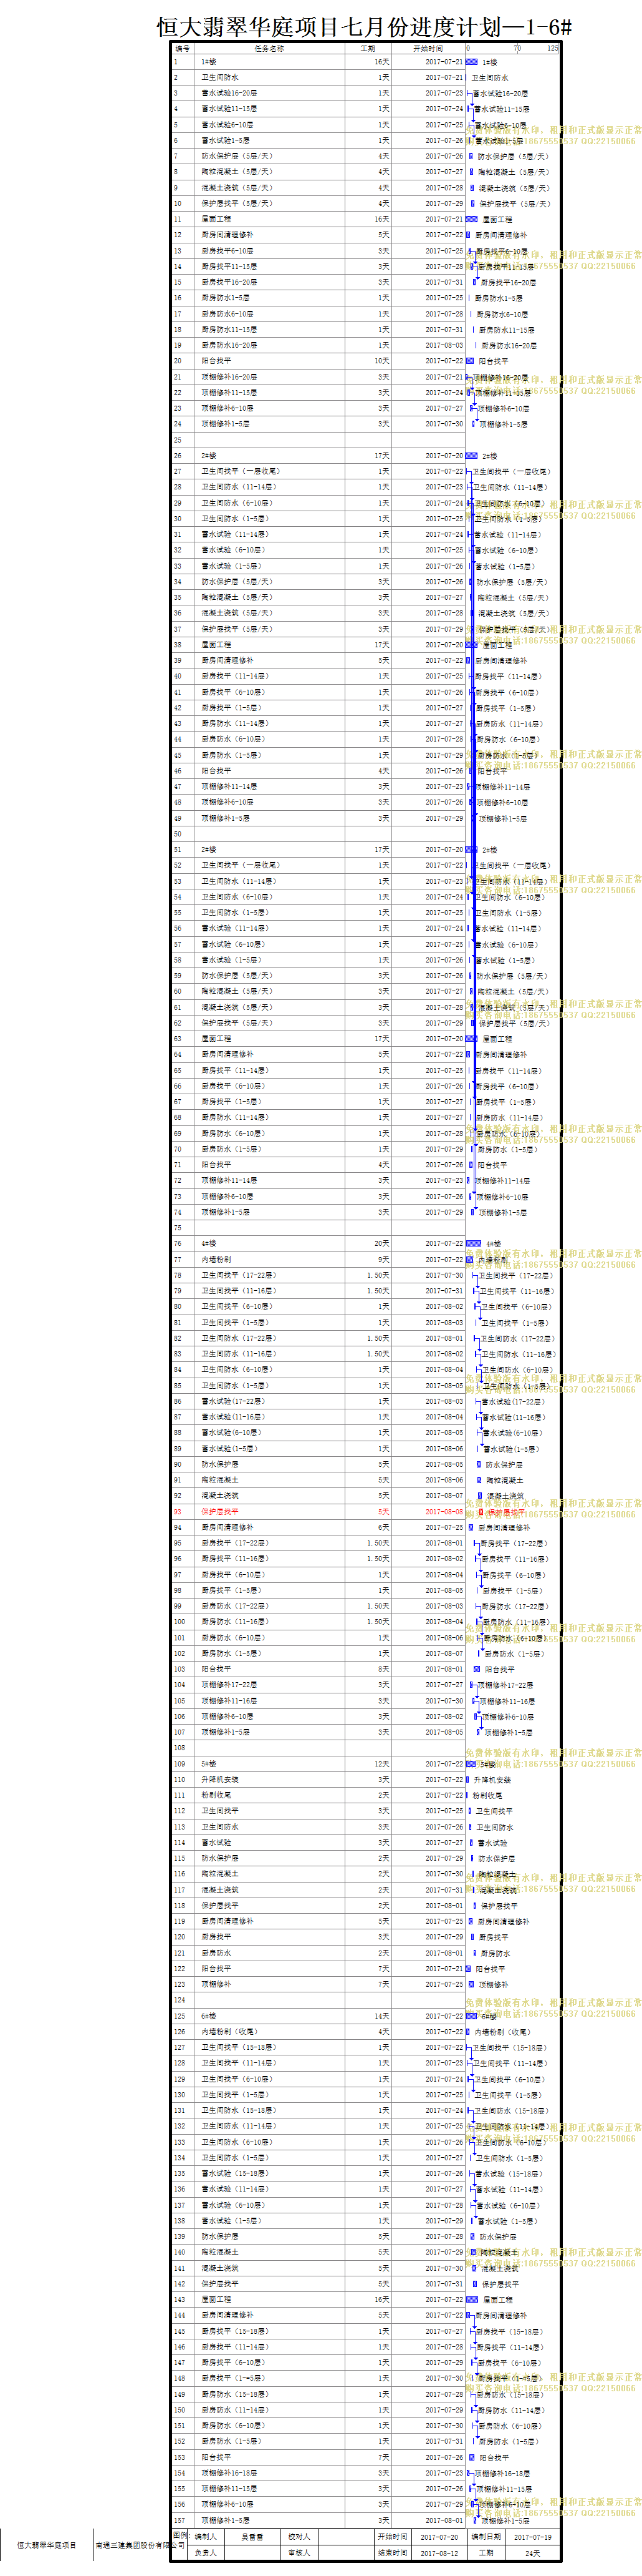642x2576 pixels.
Task: Select task name '4#楼' in row 76
Action: (x=209, y=1244)
